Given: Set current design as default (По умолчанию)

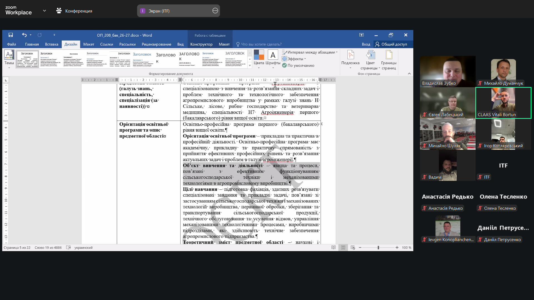Looking at the screenshot, I should click(298, 66).
